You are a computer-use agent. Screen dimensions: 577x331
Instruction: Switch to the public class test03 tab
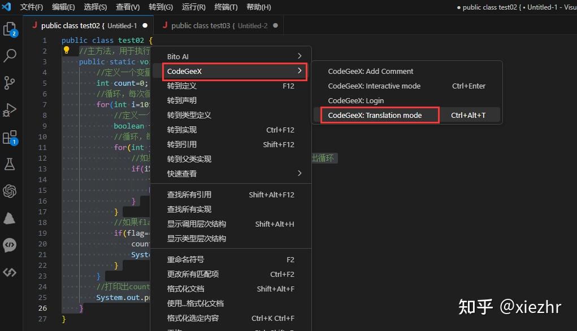(x=220, y=25)
